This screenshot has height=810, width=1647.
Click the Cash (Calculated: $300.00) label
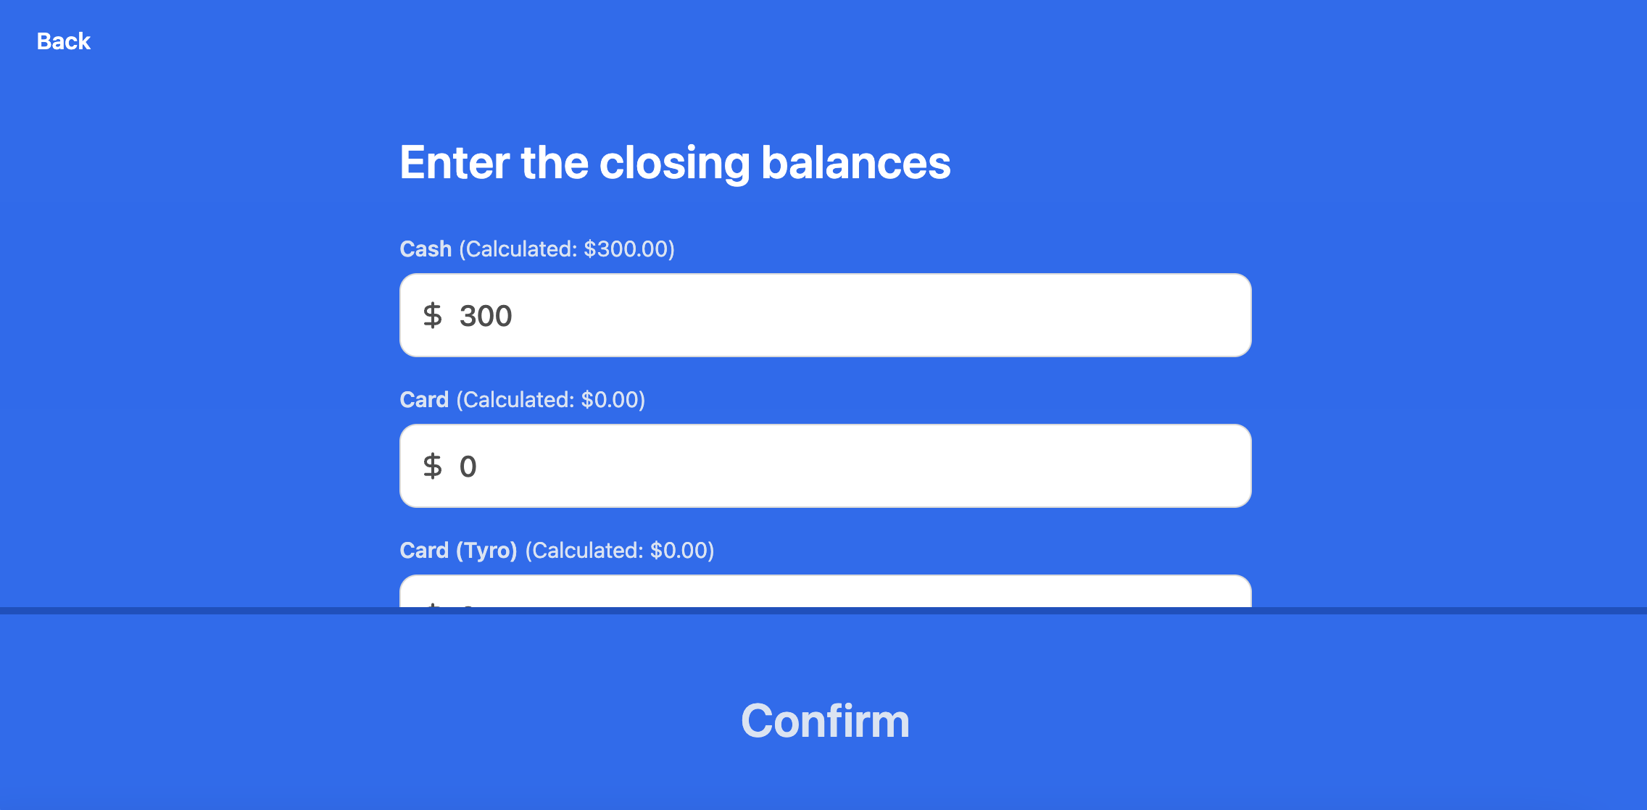click(x=536, y=249)
